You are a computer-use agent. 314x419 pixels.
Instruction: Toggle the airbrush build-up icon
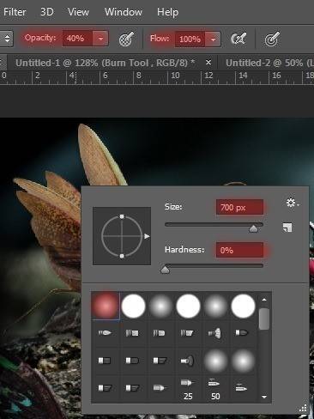(239, 39)
